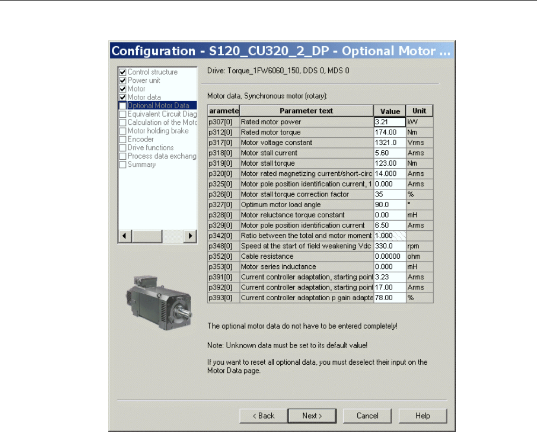Select the Summary step label
The height and width of the screenshot is (432, 537).
142,164
